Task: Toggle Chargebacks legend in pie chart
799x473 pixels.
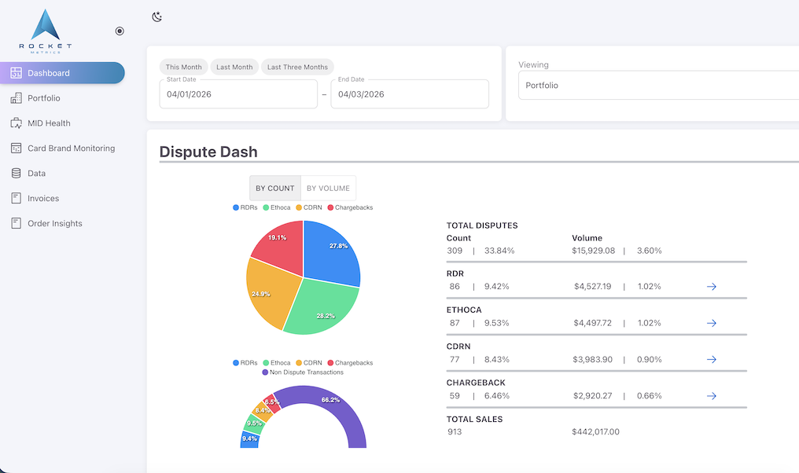Action: point(349,207)
